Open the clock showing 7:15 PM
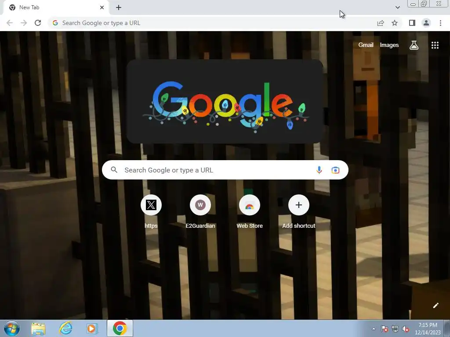The height and width of the screenshot is (337, 450). pos(428,329)
